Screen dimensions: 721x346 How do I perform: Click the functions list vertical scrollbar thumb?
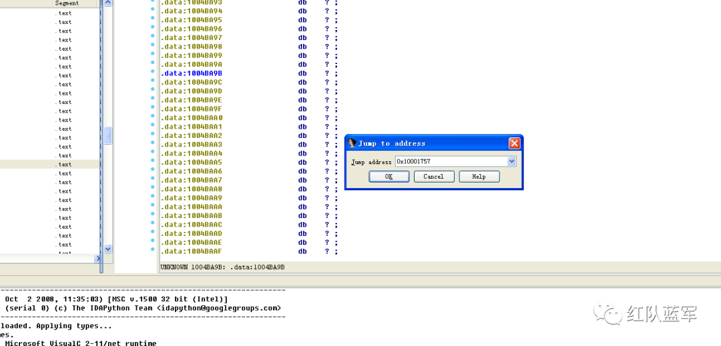coord(107,135)
